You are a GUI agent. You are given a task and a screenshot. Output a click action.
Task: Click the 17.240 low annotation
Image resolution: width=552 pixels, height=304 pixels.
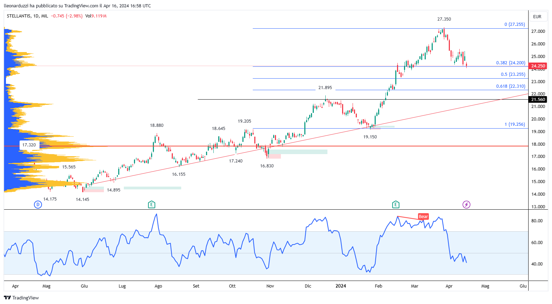click(x=236, y=161)
